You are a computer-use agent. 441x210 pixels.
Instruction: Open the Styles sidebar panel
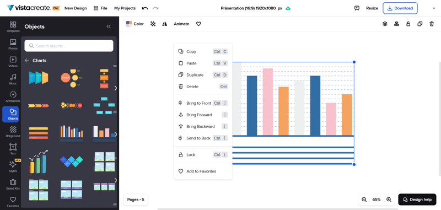(x=13, y=166)
